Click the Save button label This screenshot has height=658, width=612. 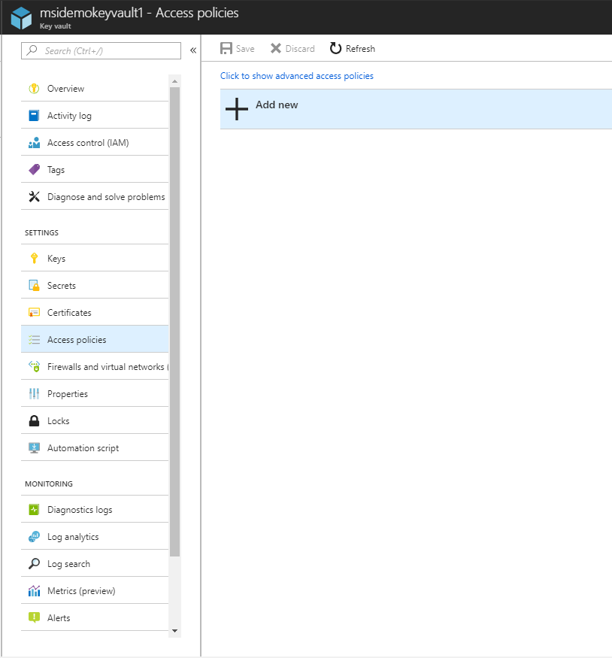(x=245, y=49)
